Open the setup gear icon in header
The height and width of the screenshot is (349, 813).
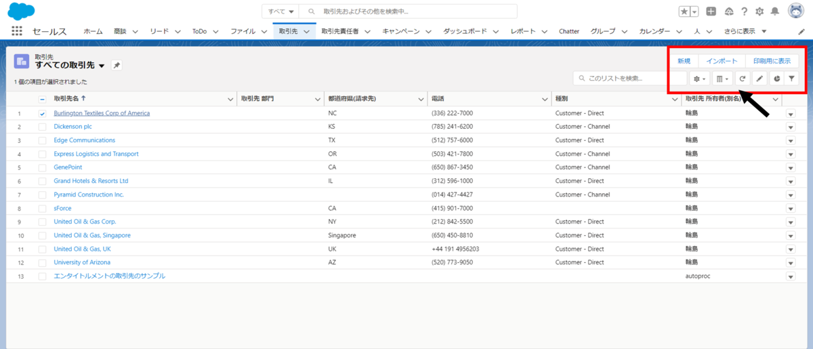759,12
